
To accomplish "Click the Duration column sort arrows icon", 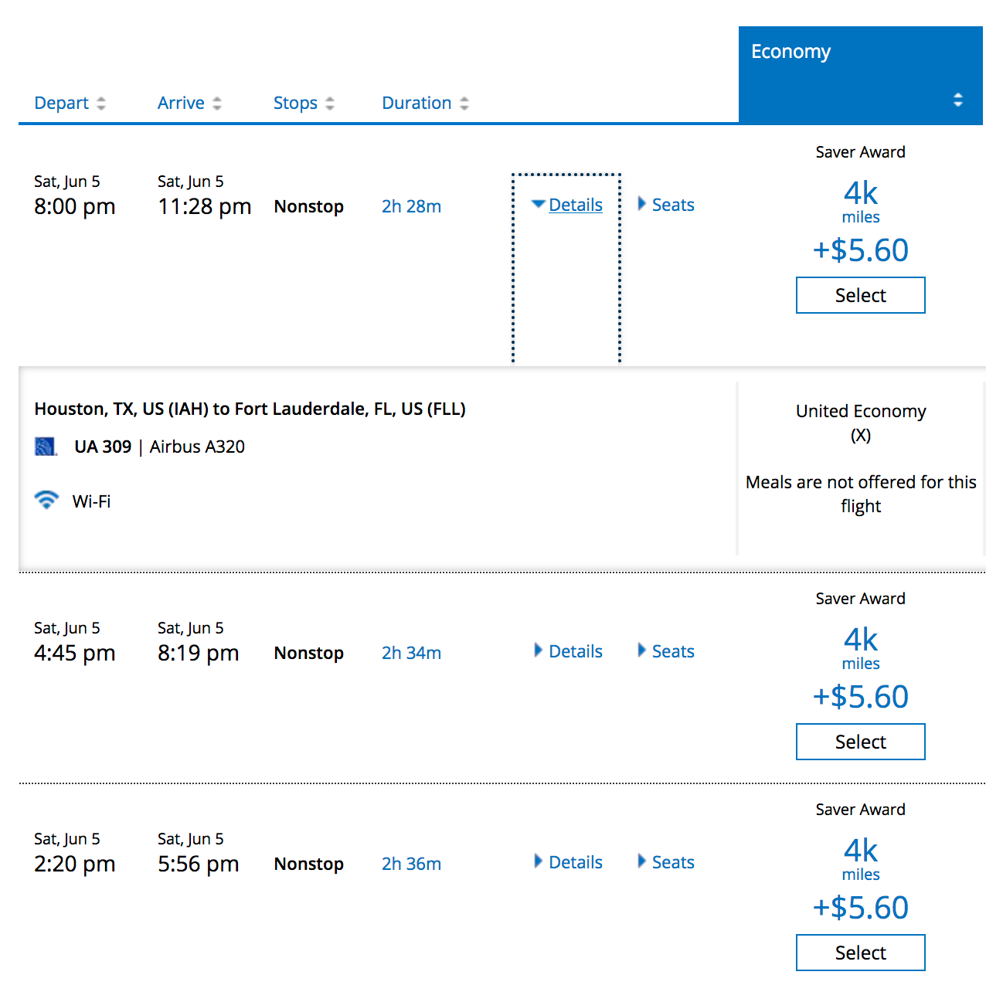I will point(464,104).
